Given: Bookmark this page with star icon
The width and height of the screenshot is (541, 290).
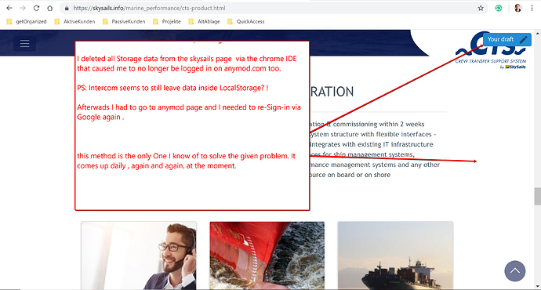Looking at the screenshot, I should click(481, 8).
